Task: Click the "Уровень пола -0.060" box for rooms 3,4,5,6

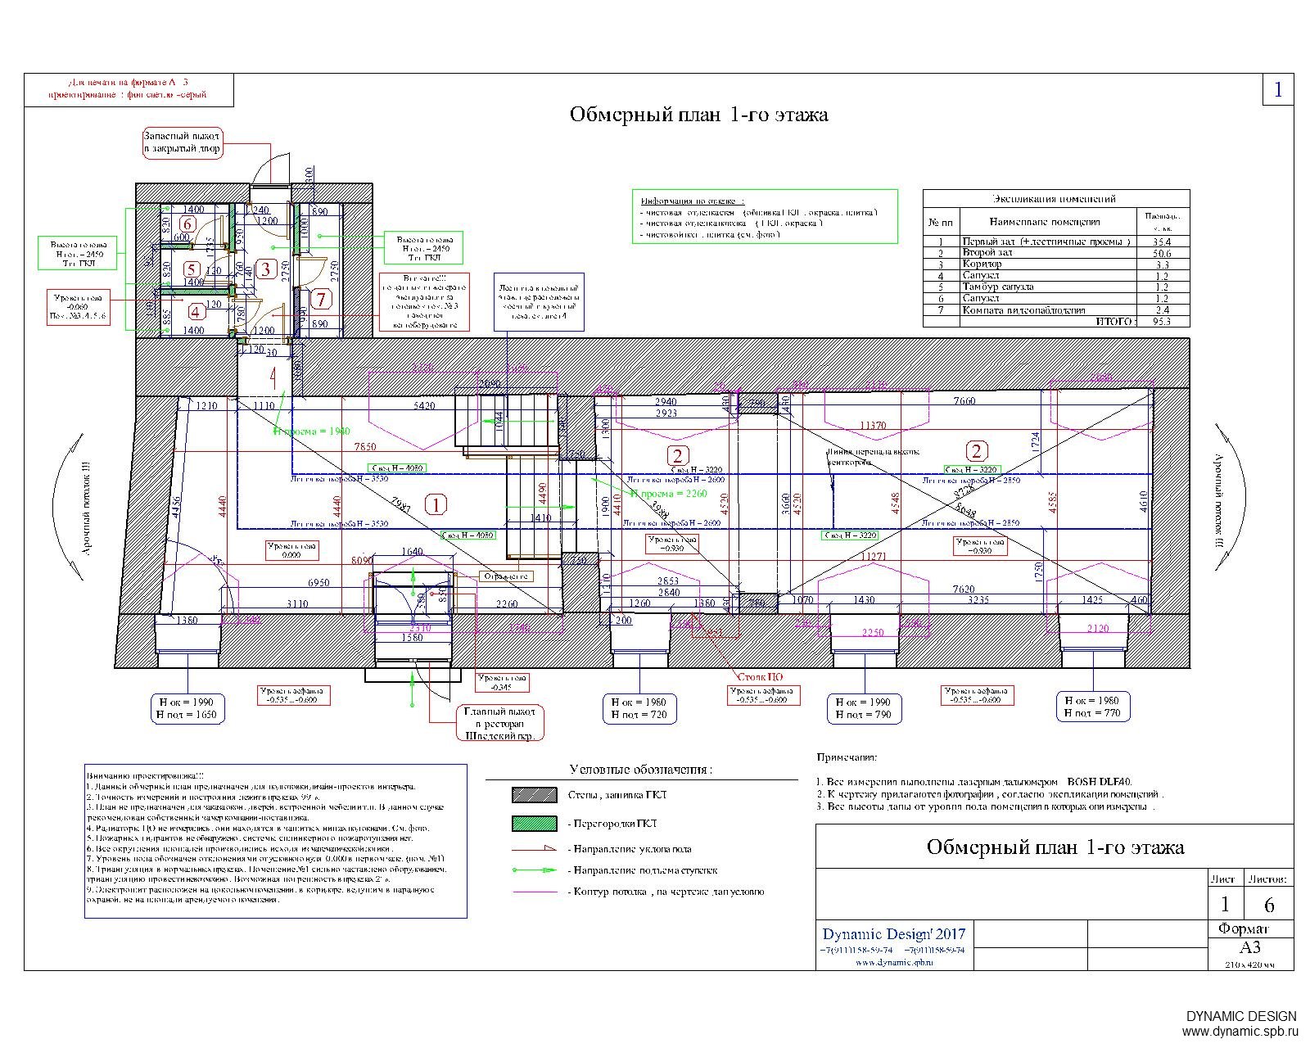Action: [x=78, y=308]
